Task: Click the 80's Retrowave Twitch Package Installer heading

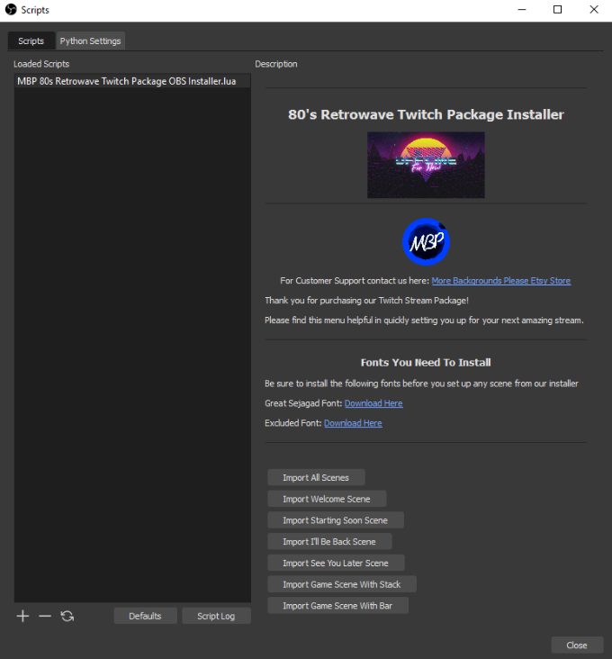Action: click(426, 114)
